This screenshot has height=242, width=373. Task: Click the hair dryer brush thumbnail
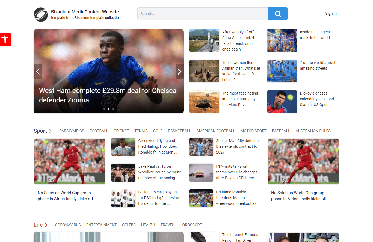pyautogui.click(x=204, y=237)
